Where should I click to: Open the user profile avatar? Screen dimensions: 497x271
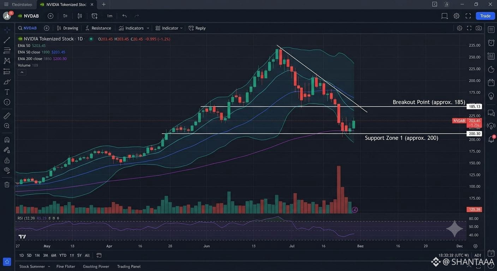[7, 16]
